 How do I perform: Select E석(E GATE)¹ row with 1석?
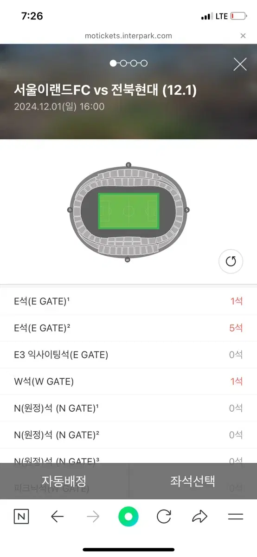128,301
